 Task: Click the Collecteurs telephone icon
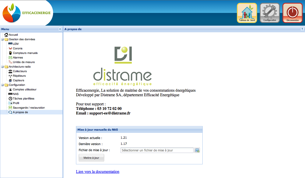[10, 71]
